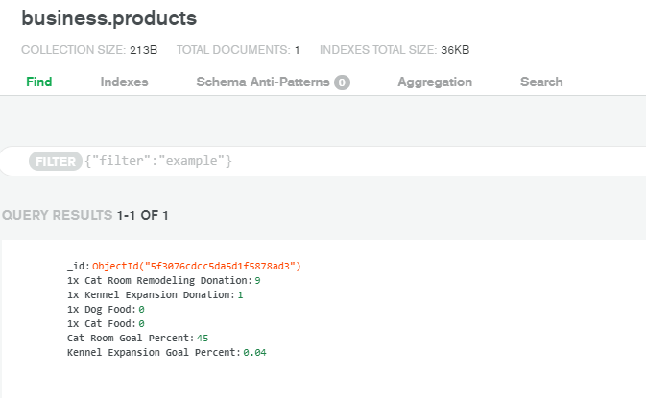
Task: Click the Cat Room Goal Percent field
Action: coord(130,339)
